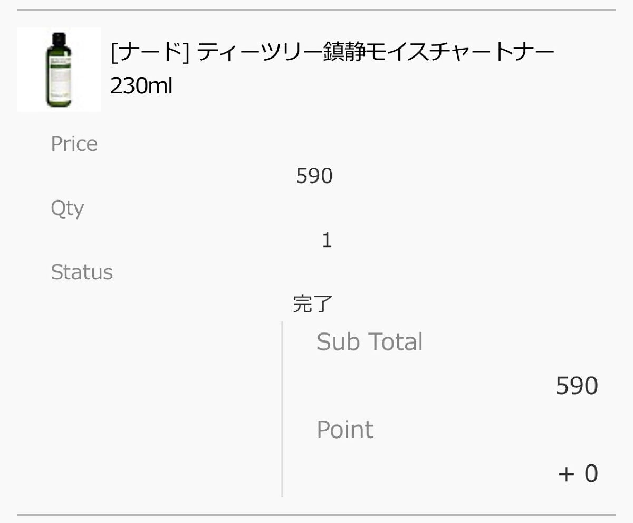This screenshot has height=523, width=633.
Task: Click the Qty label
Action: coord(67,208)
